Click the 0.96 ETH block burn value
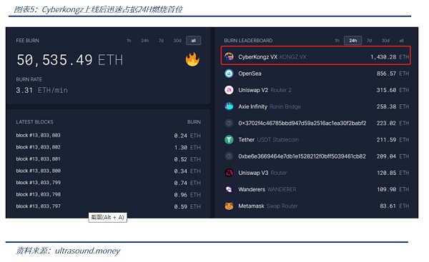 [x=187, y=195]
